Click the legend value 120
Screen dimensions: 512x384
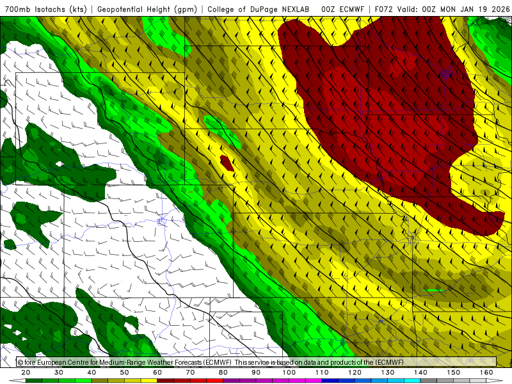[x=355, y=372]
